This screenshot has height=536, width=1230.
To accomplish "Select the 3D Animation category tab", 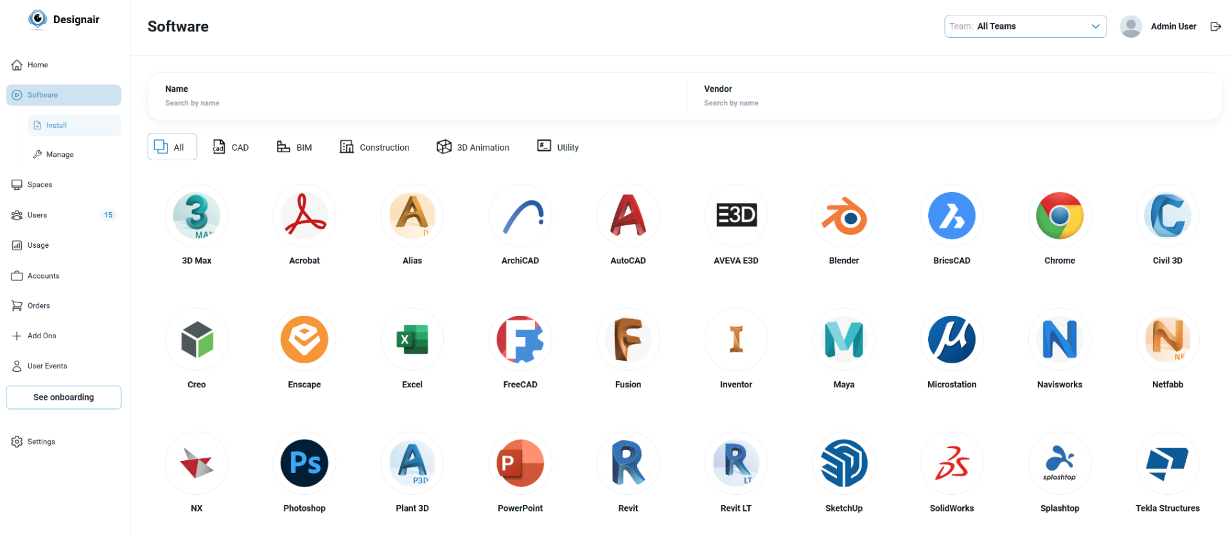I will pos(473,147).
